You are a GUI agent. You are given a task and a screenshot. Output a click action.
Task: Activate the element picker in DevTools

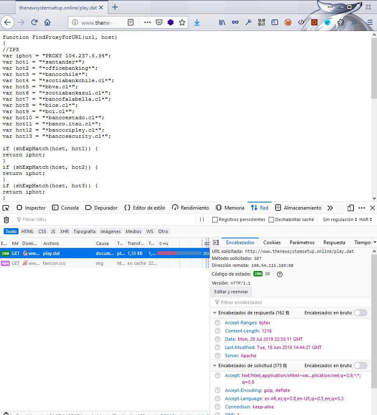(x=6, y=208)
